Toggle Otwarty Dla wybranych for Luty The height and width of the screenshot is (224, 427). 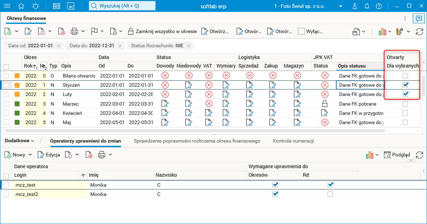[x=405, y=94]
